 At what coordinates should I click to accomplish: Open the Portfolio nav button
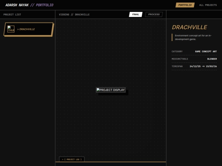[185, 5]
